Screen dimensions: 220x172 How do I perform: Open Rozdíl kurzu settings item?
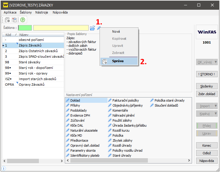point(119,130)
